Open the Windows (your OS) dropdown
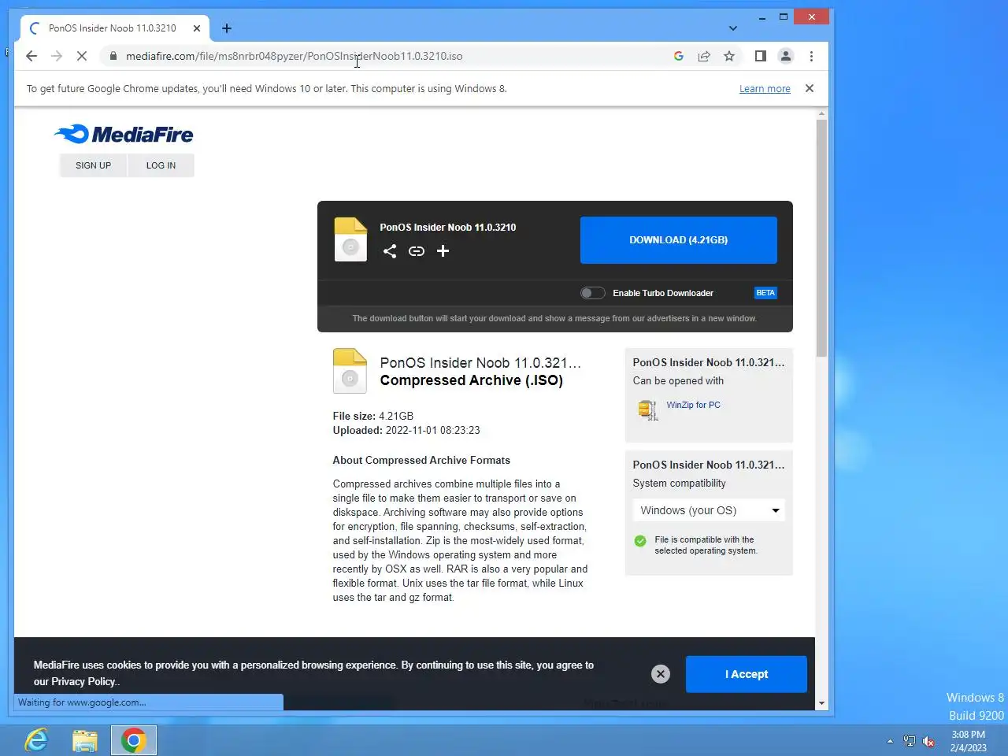This screenshot has height=756, width=1008. [x=709, y=510]
